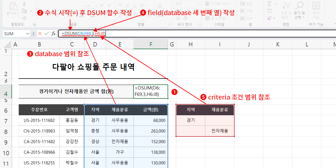Open Find & Select (찾기 및 선택)
Image resolution: width=336 pixels, height=168 pixels.
(299, 11)
